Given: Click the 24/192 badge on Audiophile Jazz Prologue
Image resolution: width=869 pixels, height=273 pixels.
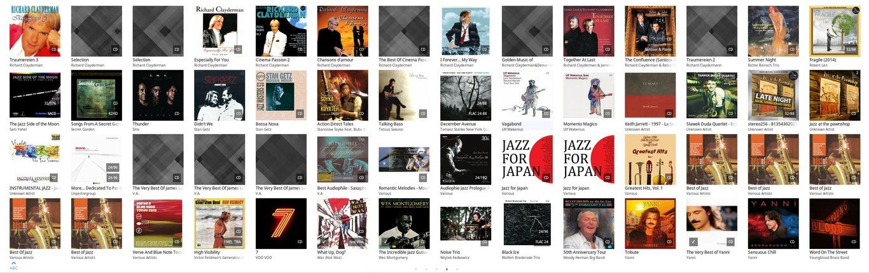Looking at the screenshot, I should click(x=481, y=177).
